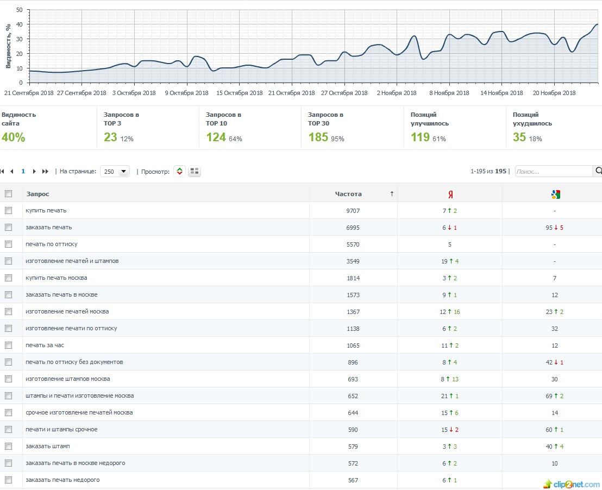This screenshot has height=490, width=602.
Task: Click in the Поиск search field
Action: (x=554, y=171)
